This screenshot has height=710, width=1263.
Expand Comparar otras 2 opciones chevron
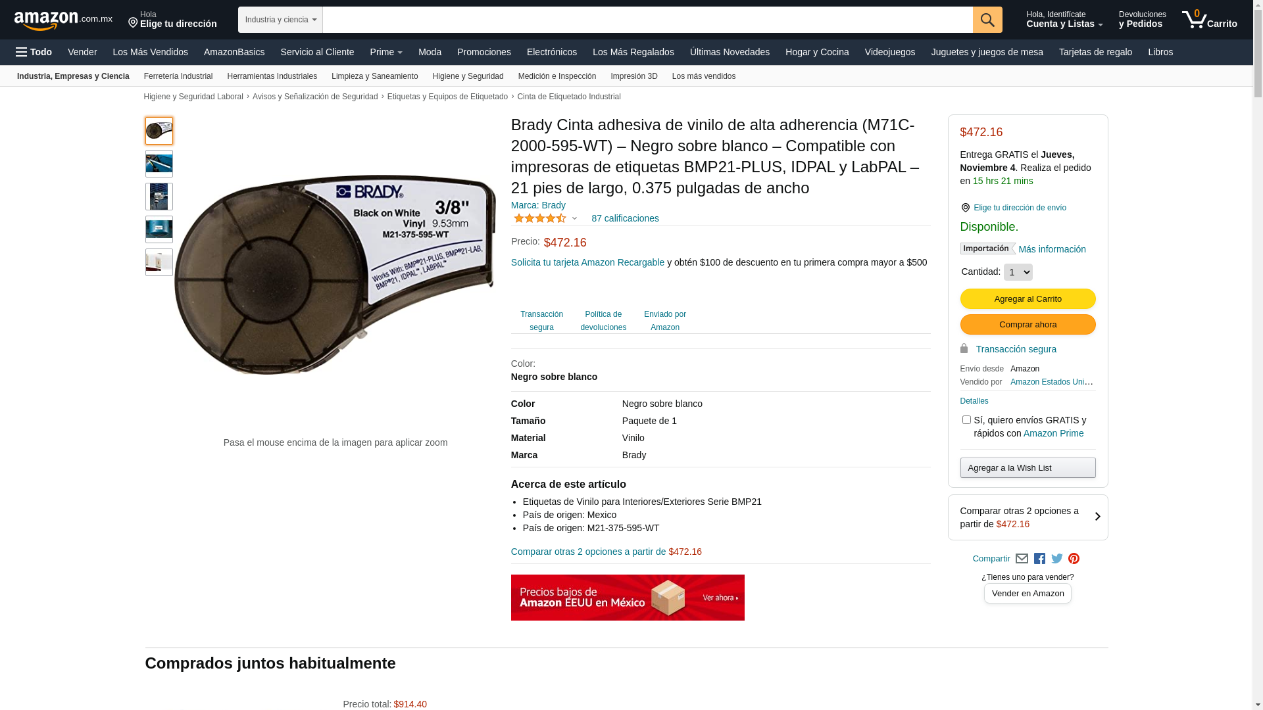pyautogui.click(x=1097, y=517)
